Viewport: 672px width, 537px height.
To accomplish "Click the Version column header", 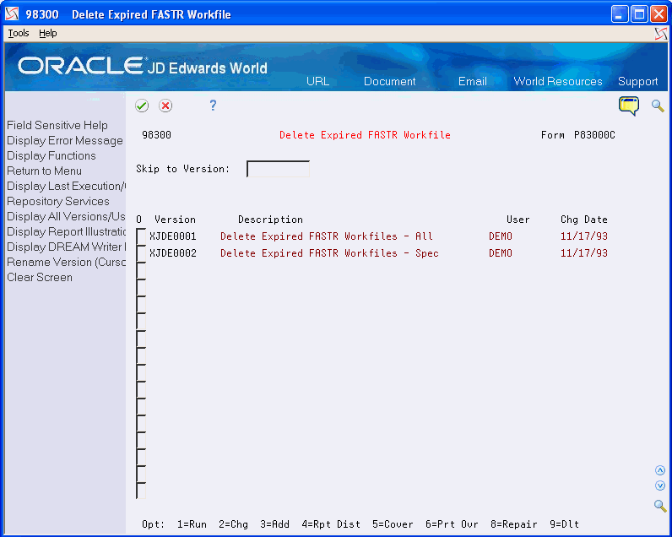I will [x=175, y=220].
